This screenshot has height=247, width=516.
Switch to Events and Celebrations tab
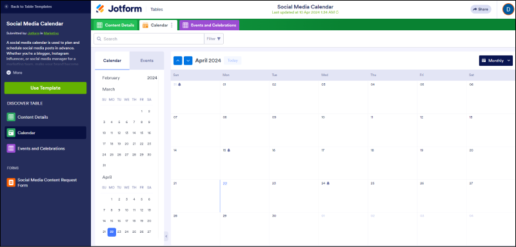209,25
